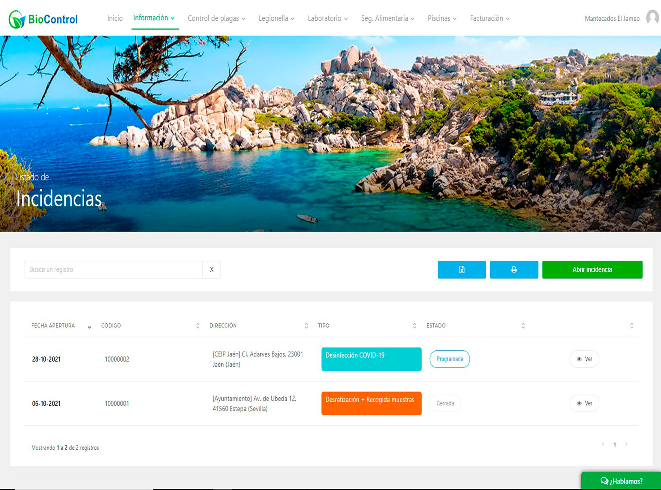Viewport: 661px width, 490px height.
Task: Click Mostrando 1 a 2 de 2 registros
Action: [x=65, y=448]
